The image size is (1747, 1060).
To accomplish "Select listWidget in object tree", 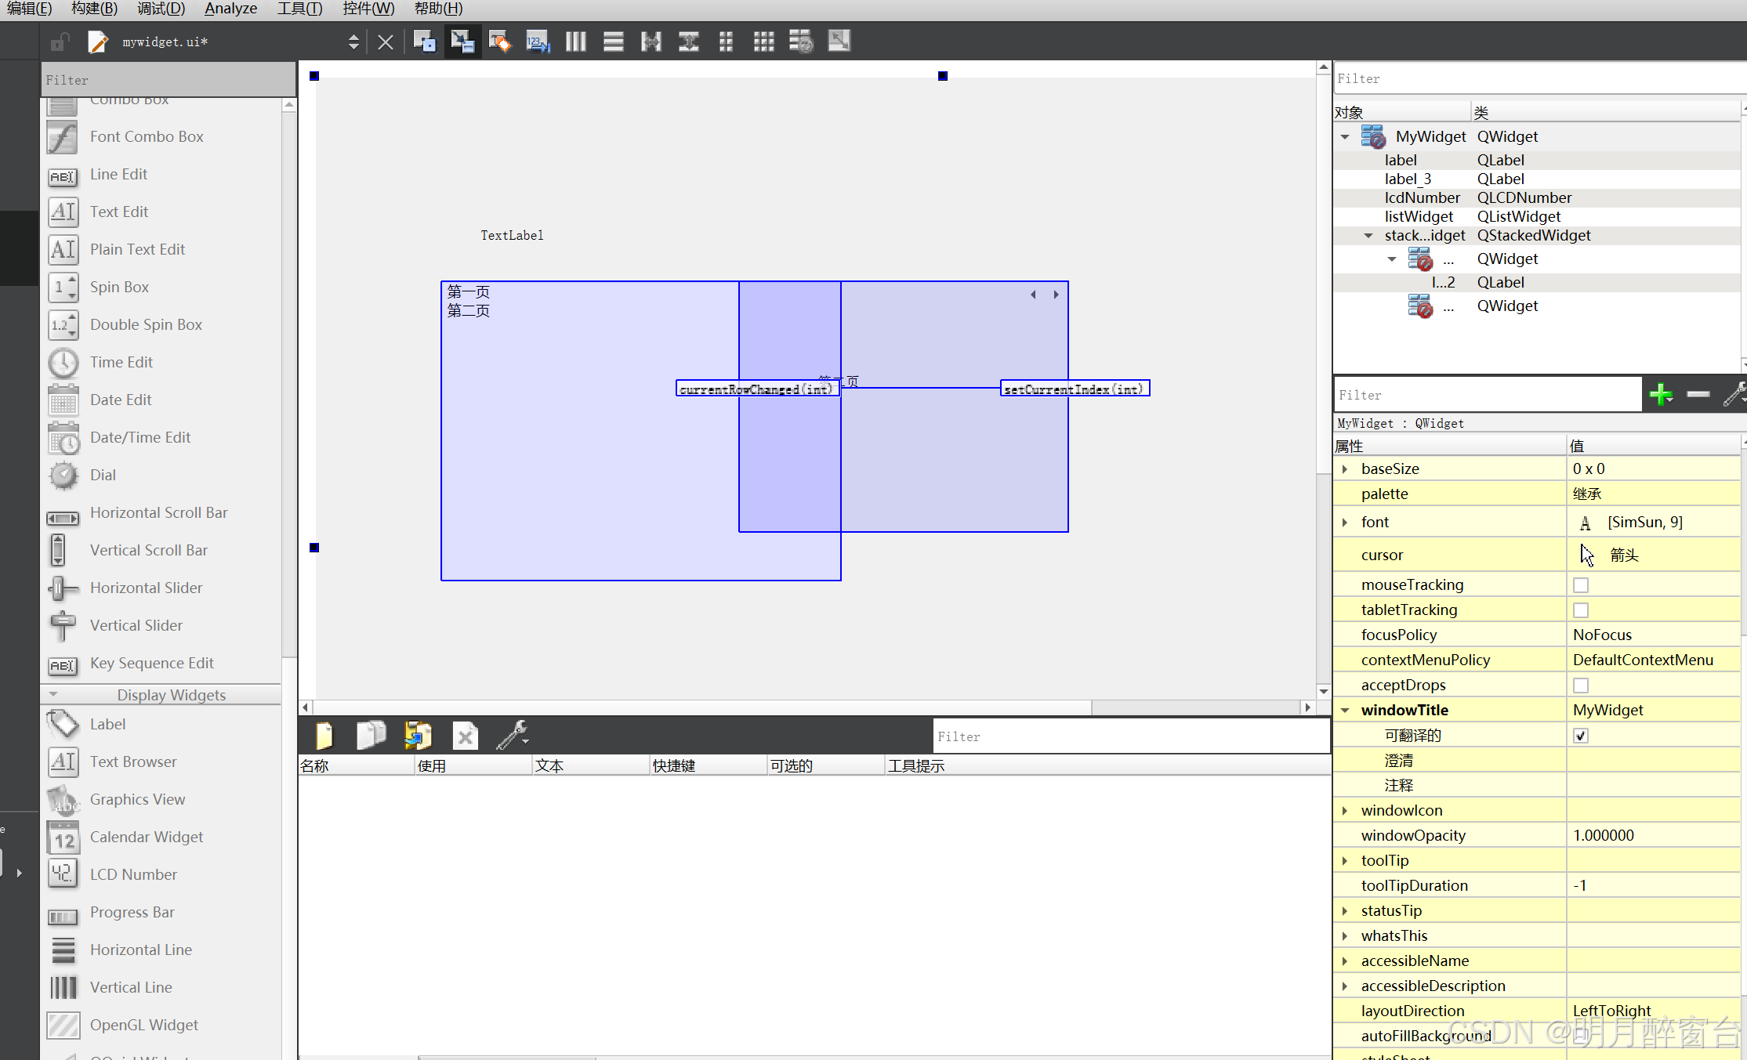I will (x=1418, y=216).
